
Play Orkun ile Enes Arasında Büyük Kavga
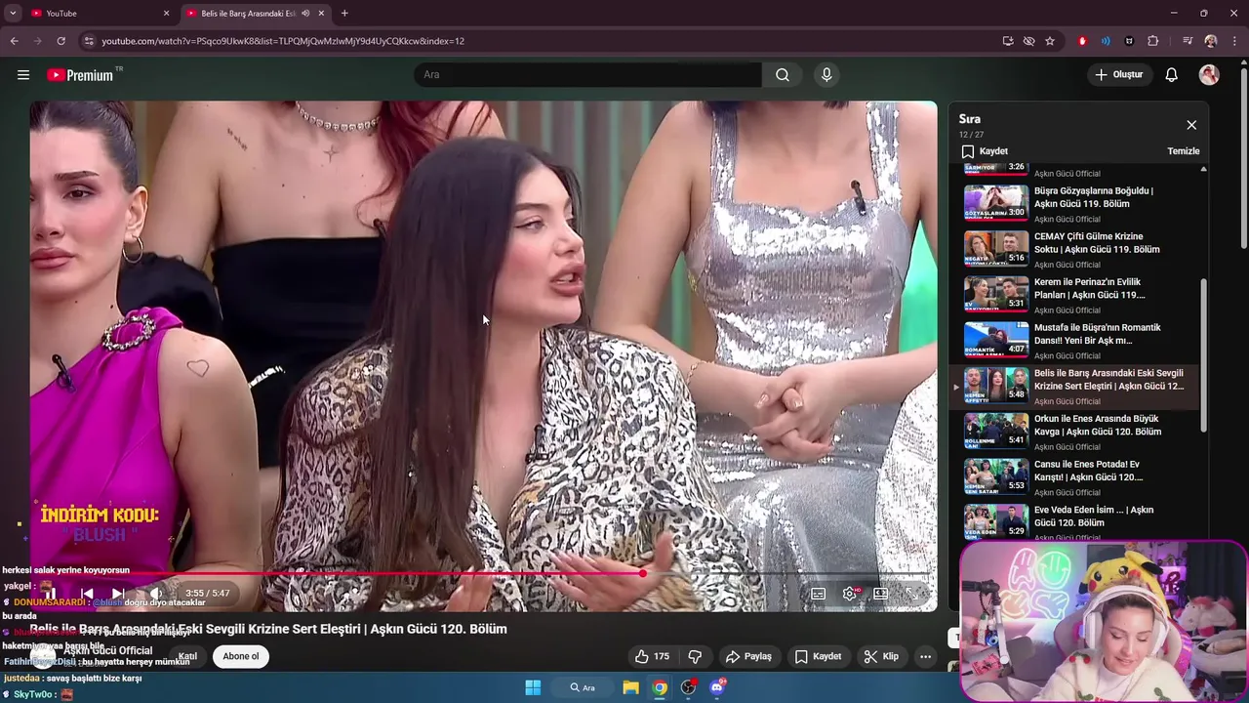point(1073,432)
